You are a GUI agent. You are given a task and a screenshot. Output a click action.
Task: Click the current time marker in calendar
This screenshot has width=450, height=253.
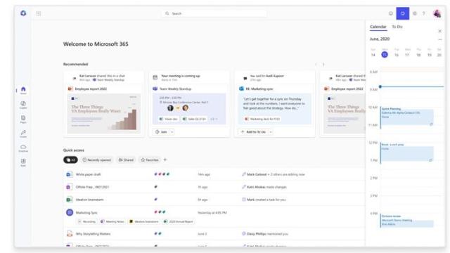point(380,86)
